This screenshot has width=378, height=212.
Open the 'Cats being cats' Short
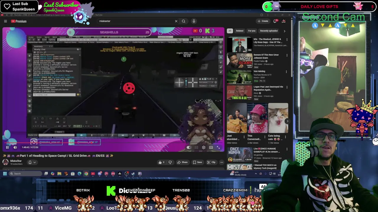pos(278,118)
